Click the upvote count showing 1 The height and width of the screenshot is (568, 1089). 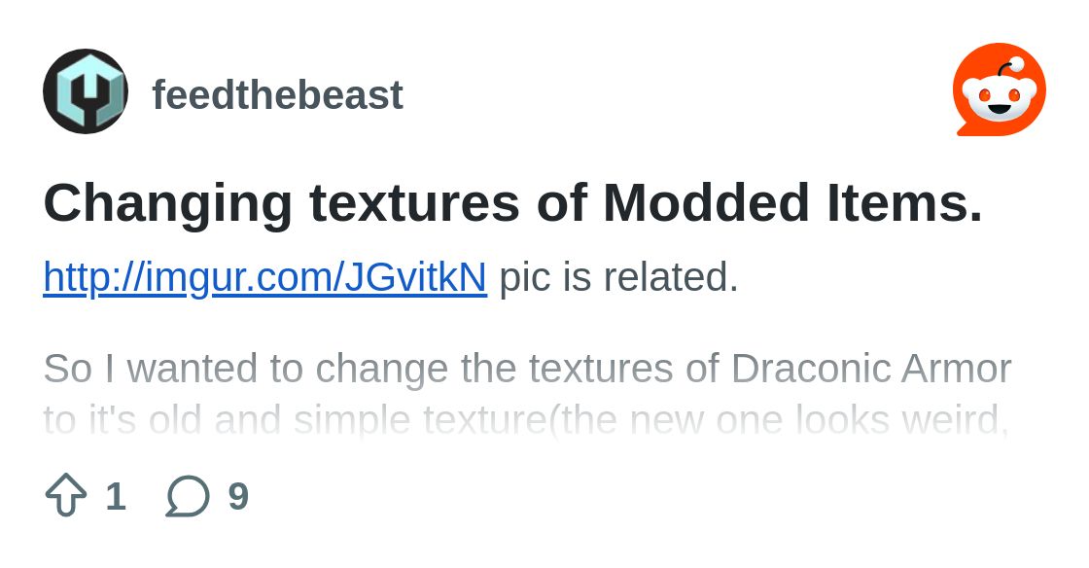116,496
